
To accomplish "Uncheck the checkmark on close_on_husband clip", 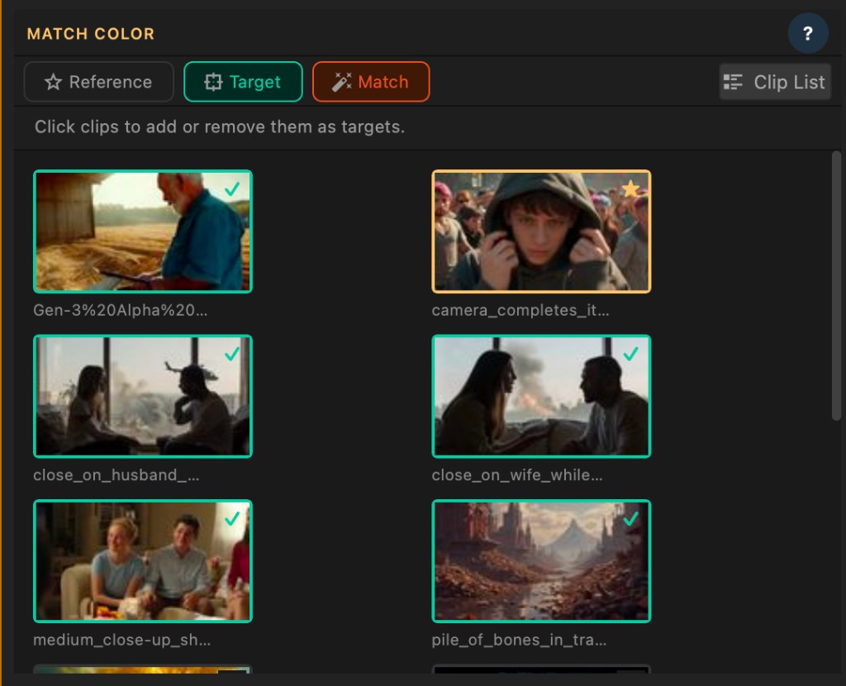I will click(232, 354).
